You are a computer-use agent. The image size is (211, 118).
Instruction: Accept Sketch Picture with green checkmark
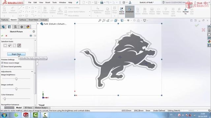point(2,36)
